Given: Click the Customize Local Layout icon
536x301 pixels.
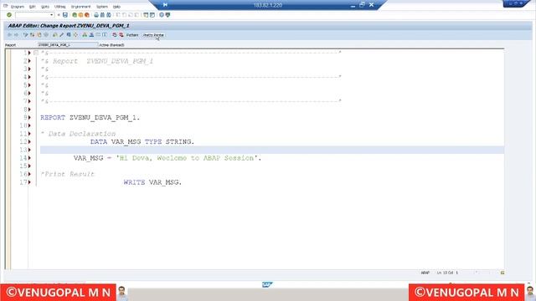Looking at the screenshot, I should tap(167, 15).
